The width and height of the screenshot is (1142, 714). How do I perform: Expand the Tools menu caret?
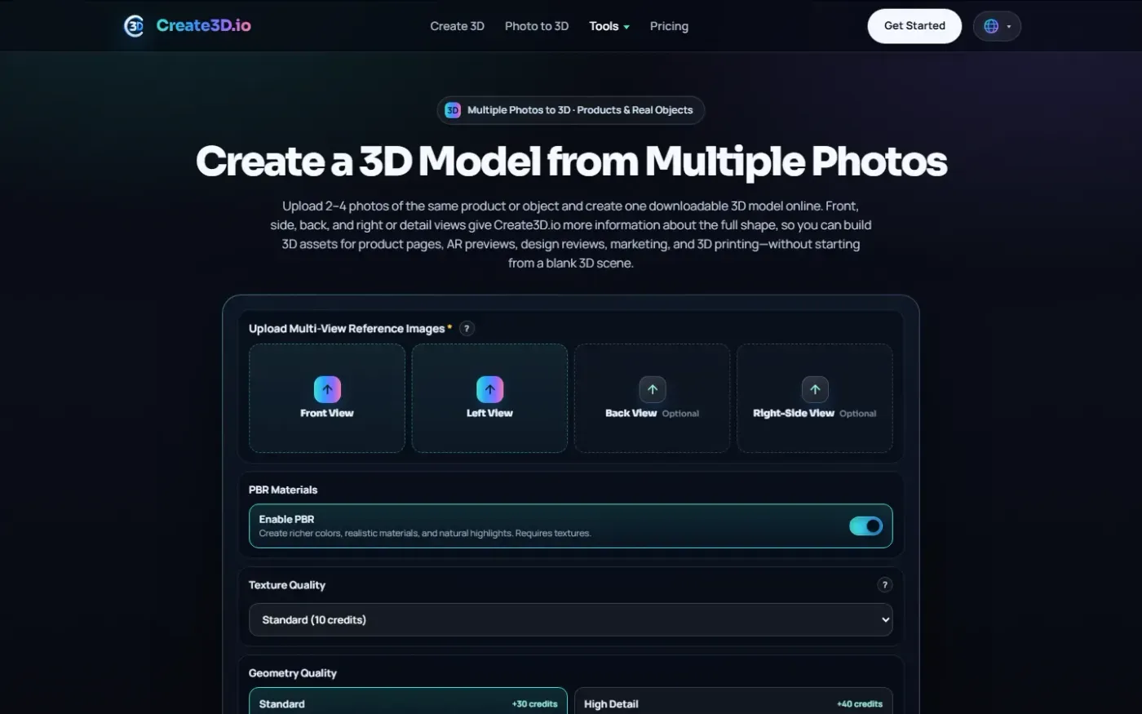coord(626,27)
